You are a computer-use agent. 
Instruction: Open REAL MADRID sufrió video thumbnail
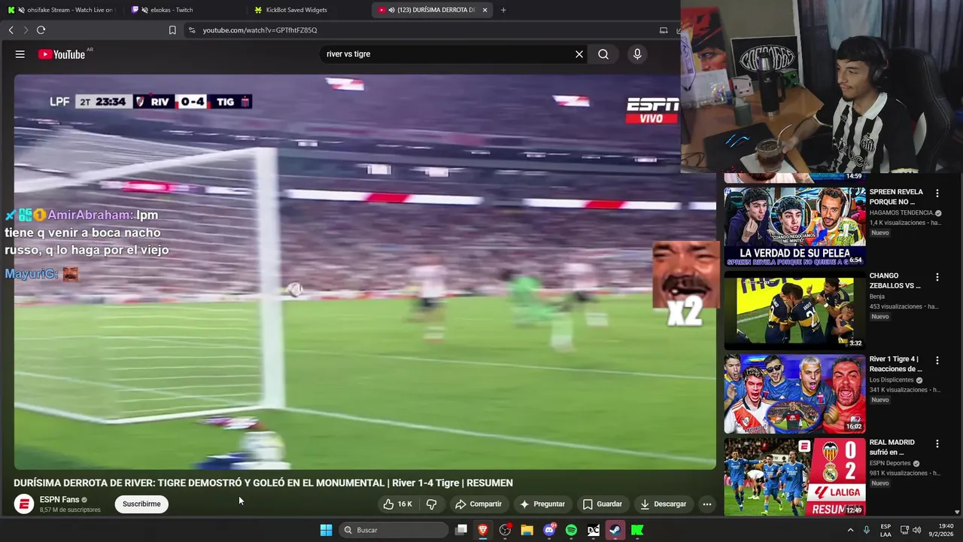point(794,477)
